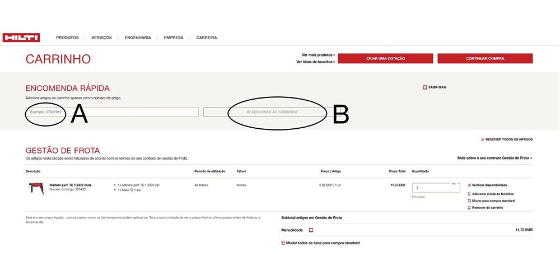The height and width of the screenshot is (280, 560).
Task: Focus the quick order article number field
Action: [112, 112]
